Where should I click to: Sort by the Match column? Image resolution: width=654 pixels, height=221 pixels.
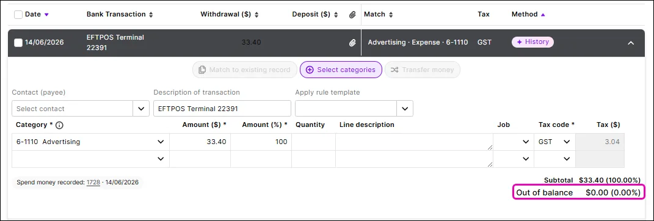coord(379,14)
